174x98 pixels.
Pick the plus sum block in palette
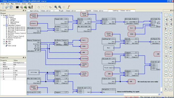click(166, 66)
